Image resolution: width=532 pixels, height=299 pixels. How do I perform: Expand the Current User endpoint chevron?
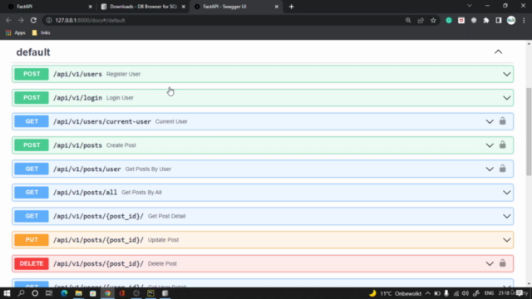tap(490, 121)
